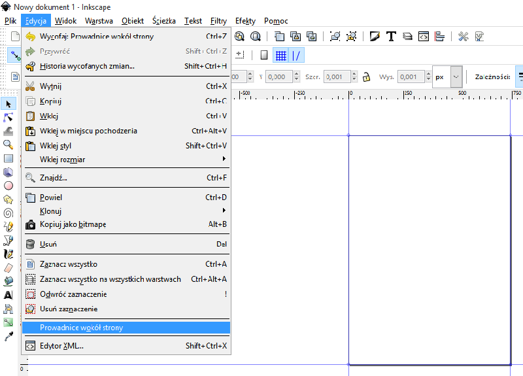Select the Bezier pen tool
This screenshot has width=523, height=376.
click(8, 241)
